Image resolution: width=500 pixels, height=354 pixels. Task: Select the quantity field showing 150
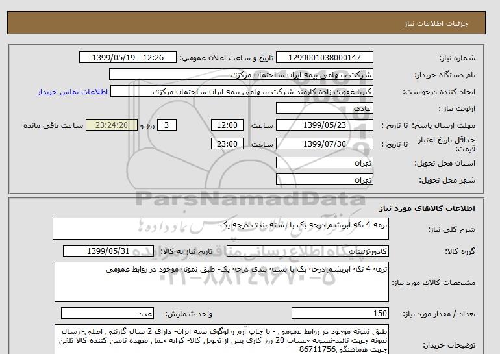point(340,314)
